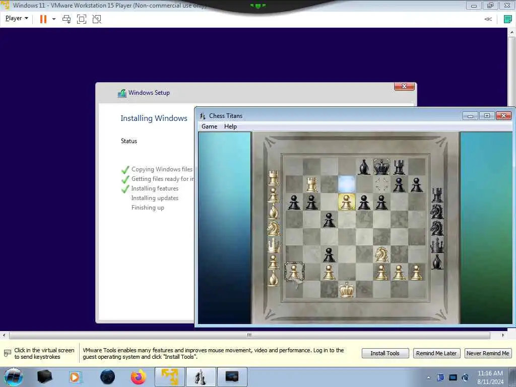Switch to the VMware Player taskbar button

click(169, 377)
